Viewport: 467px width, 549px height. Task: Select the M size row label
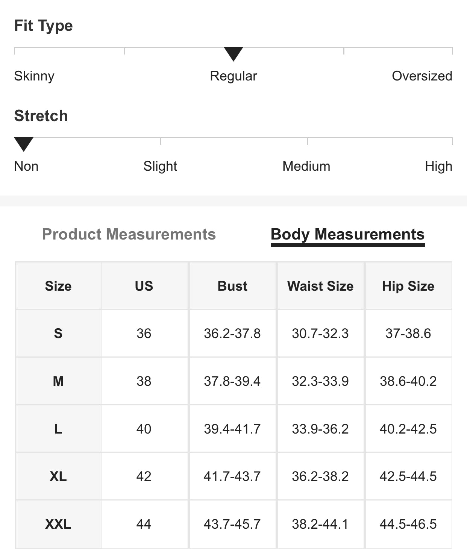click(58, 381)
